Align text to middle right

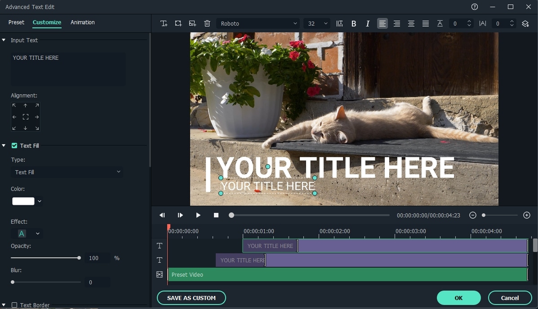coord(37,117)
